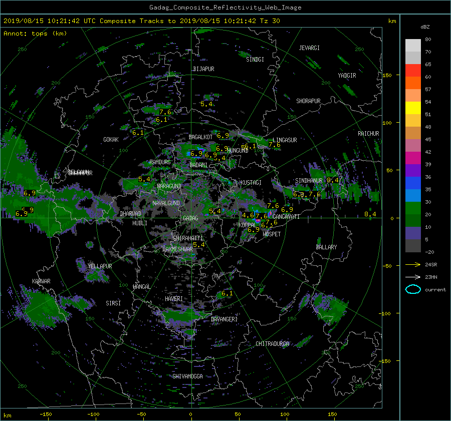Click the NAVALGUND city label
Viewport: 451px width, 421px height.
[166, 203]
